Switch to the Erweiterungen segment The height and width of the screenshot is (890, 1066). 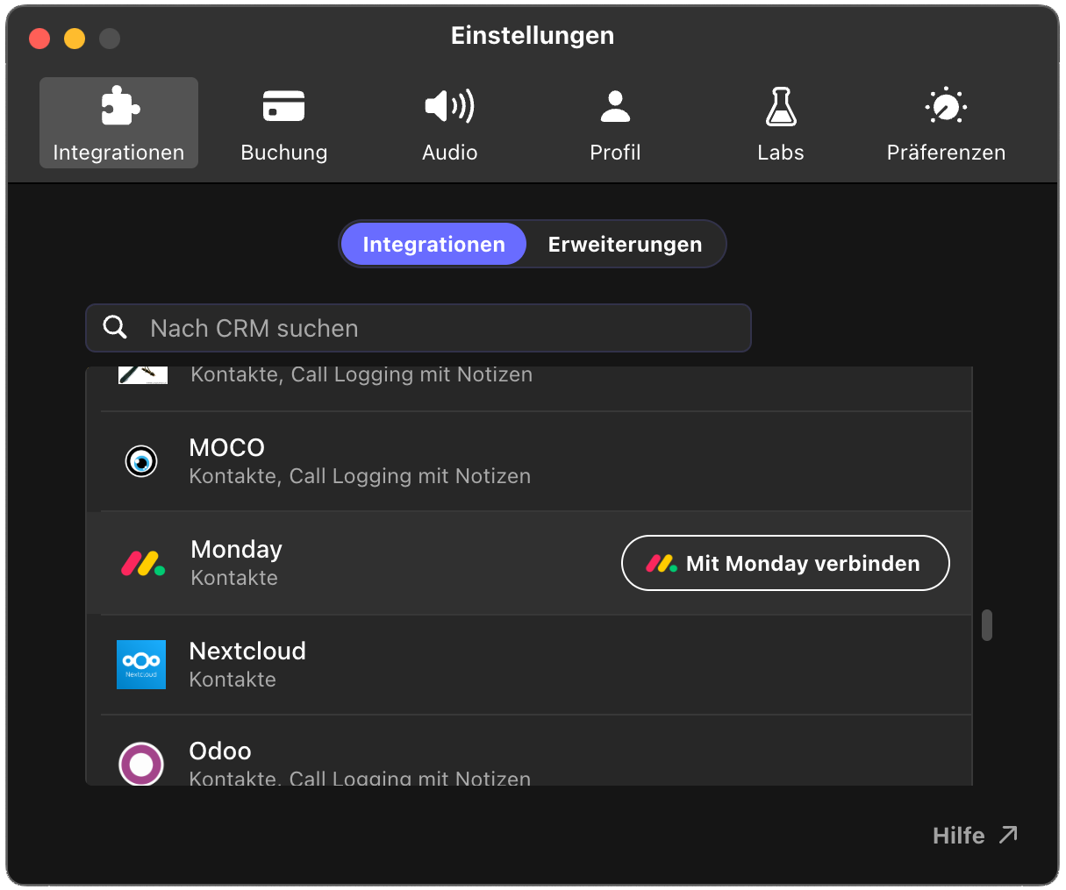click(625, 244)
